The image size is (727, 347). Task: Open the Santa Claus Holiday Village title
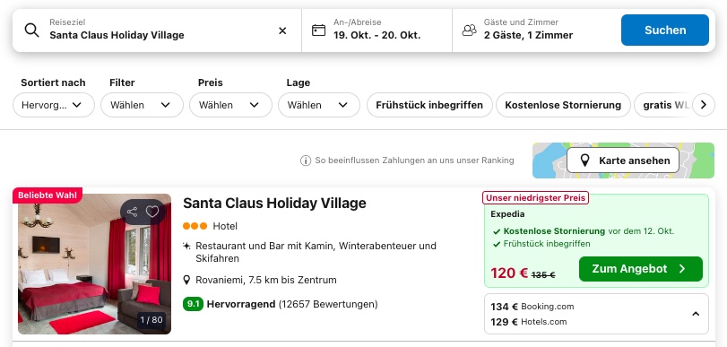coord(274,204)
